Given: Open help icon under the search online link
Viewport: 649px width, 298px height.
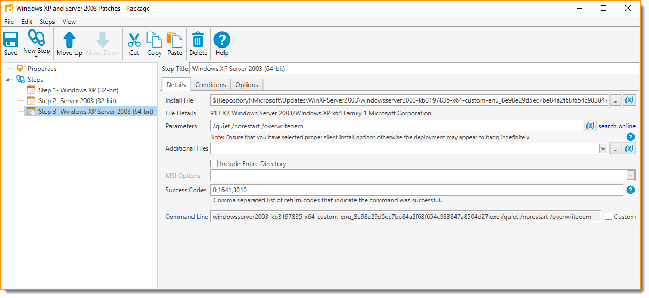Looking at the screenshot, I should 630,137.
